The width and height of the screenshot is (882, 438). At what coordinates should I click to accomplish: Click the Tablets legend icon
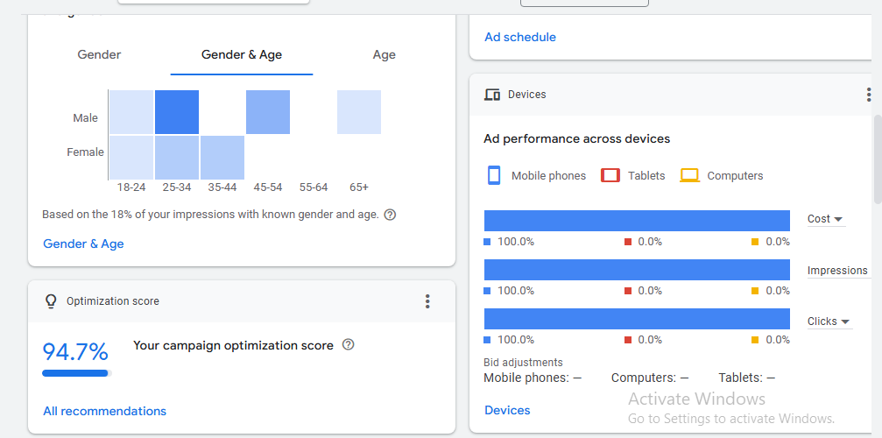610,175
